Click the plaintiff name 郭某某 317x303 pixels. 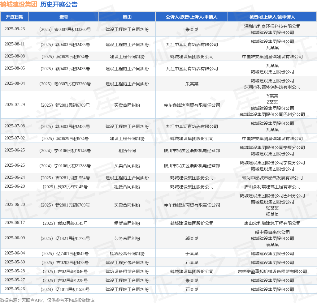192,238
